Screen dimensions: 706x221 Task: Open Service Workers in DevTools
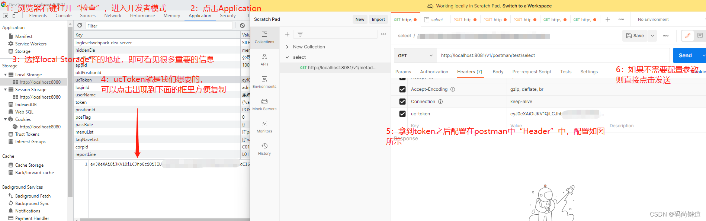(31, 44)
